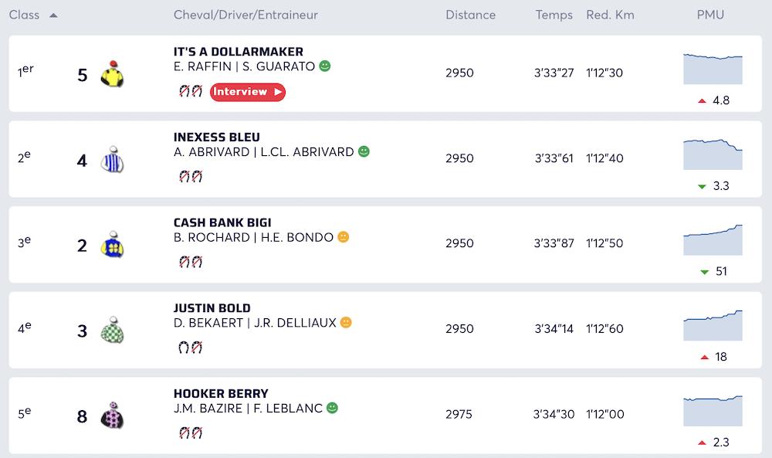Click the Cheval/Driver/Entraineur column header
Screen dimensions: 772x458
click(x=245, y=15)
